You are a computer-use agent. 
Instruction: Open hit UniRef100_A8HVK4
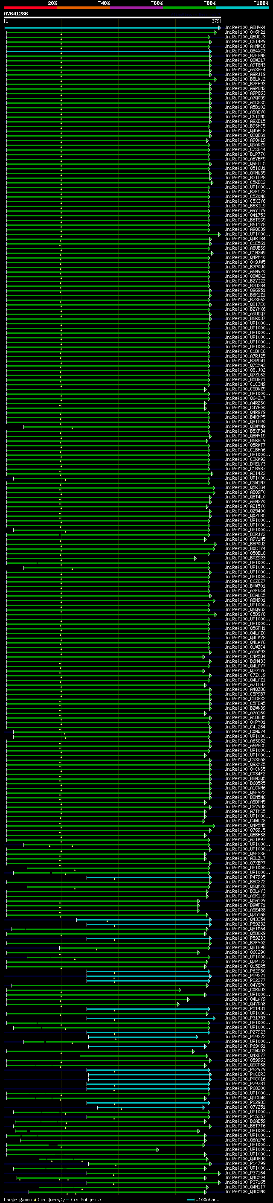tap(245, 28)
